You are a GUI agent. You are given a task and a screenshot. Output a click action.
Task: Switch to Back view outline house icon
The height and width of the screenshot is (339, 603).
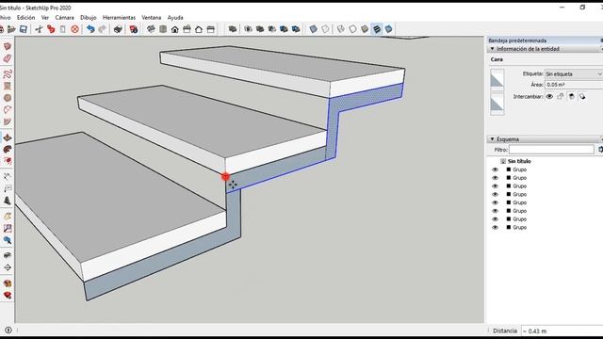click(199, 29)
